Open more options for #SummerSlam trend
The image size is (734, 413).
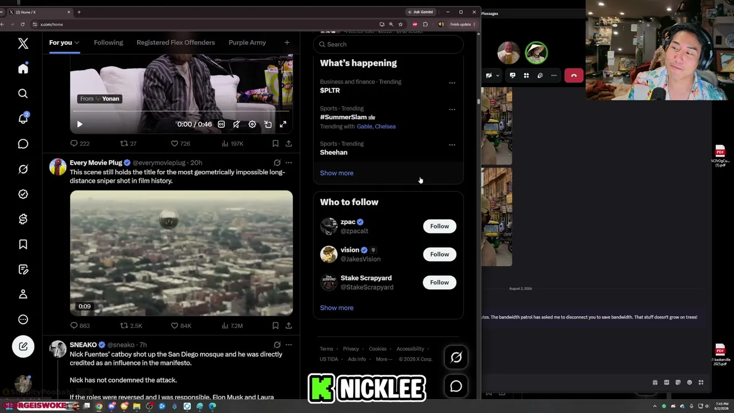point(452,109)
